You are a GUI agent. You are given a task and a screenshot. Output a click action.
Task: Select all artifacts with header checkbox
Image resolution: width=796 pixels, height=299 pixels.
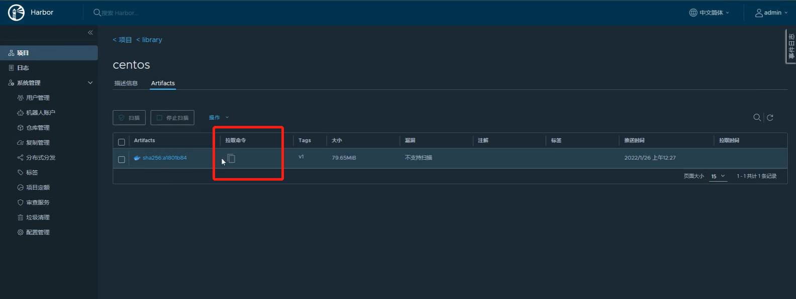point(122,142)
